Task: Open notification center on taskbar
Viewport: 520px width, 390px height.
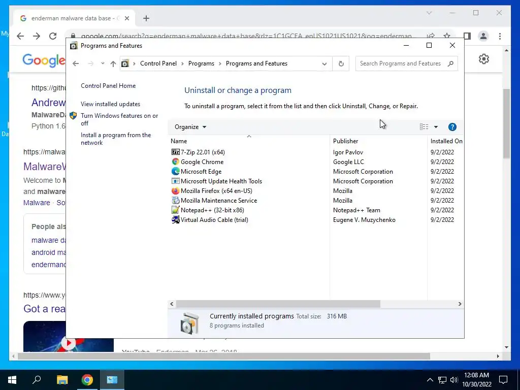Action: tap(503, 380)
